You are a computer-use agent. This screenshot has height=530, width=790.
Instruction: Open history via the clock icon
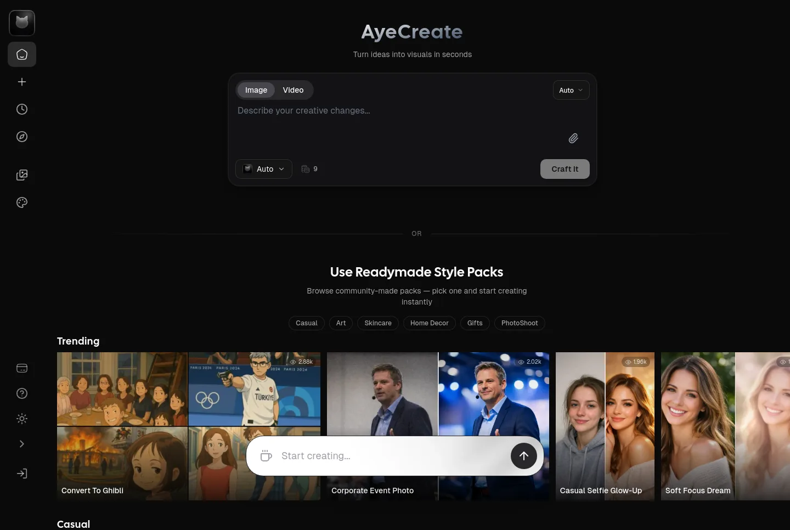(22, 109)
